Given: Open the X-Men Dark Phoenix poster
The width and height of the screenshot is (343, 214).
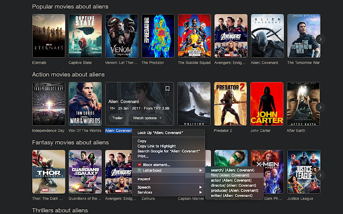Looking at the screenshot, I should coord(268,172).
